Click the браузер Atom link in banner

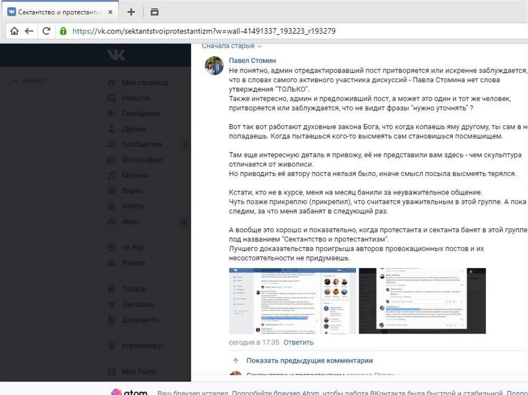click(x=296, y=392)
